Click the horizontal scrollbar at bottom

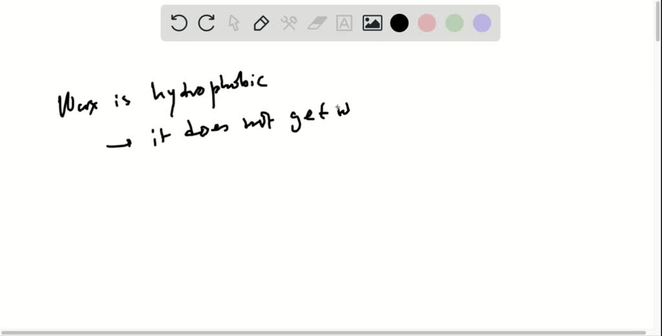click(323, 333)
